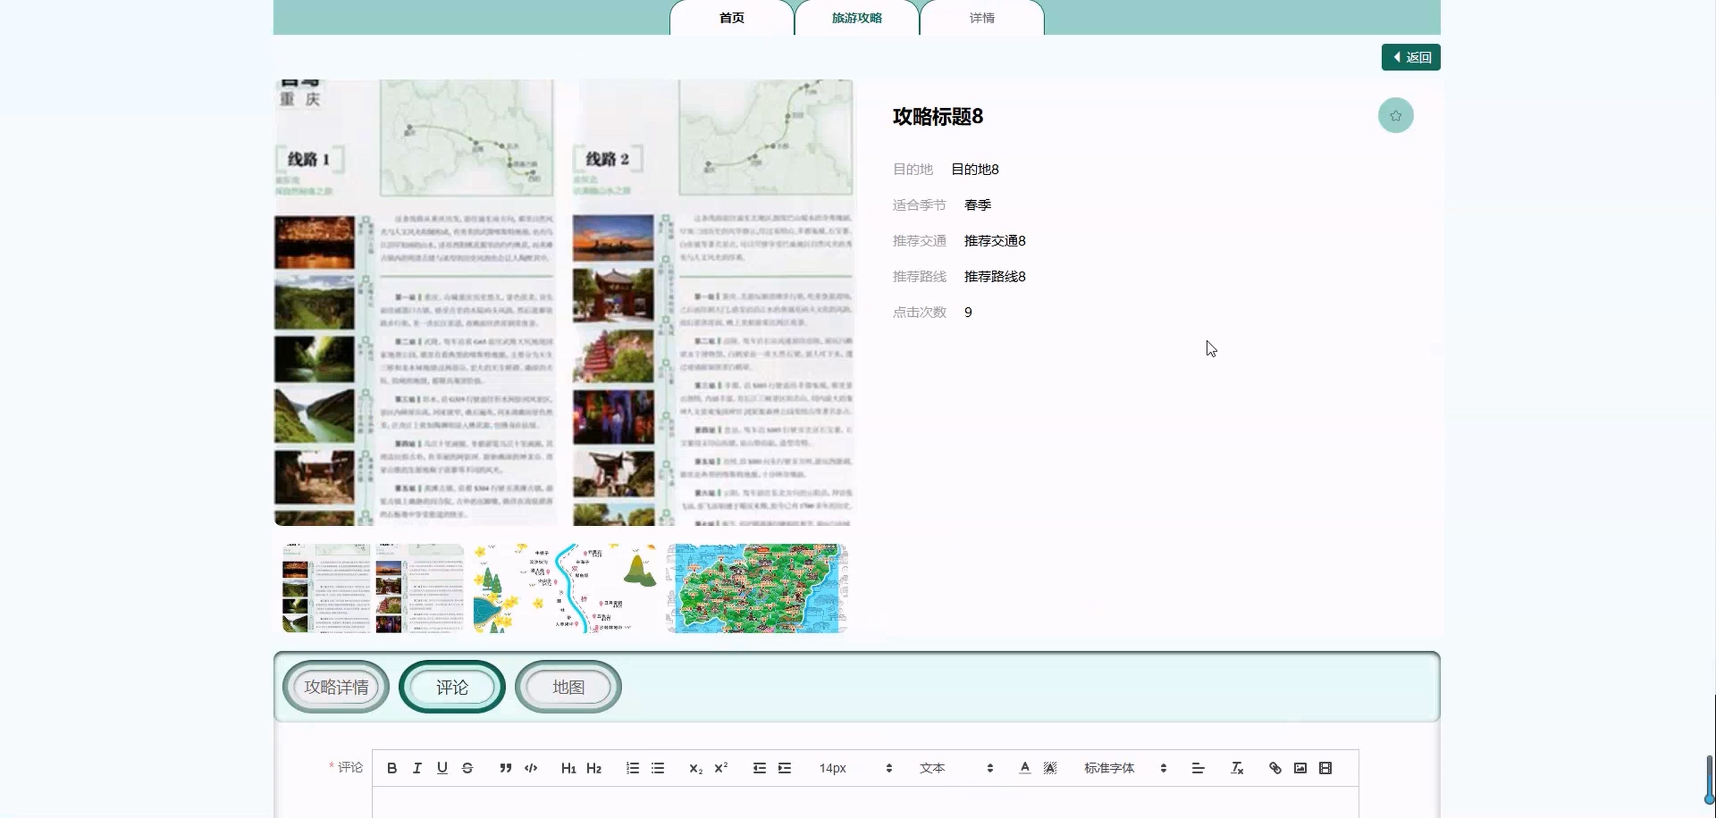
Task: Open the text color picker
Action: (x=1025, y=768)
